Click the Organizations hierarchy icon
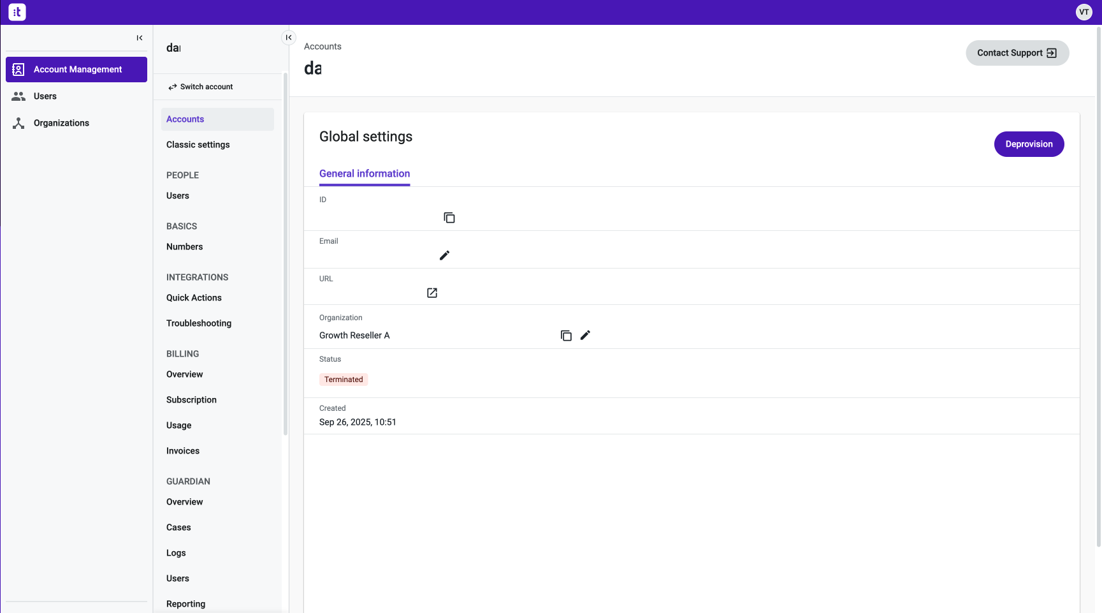Image resolution: width=1102 pixels, height=613 pixels. coord(18,123)
